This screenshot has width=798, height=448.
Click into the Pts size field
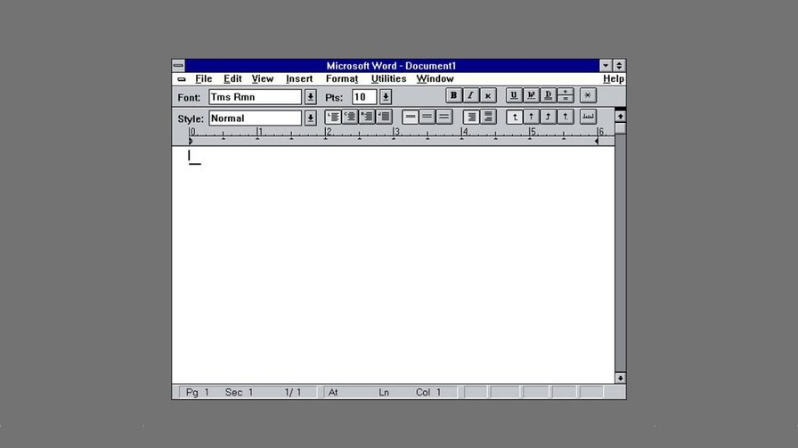point(364,97)
